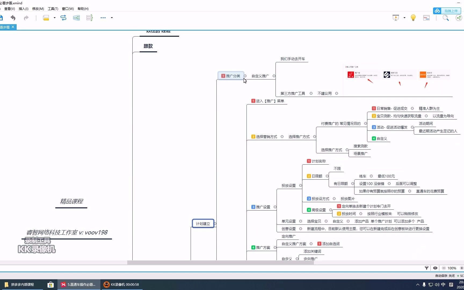The width and height of the screenshot is (464, 290).
Task: Click the undo arrow in toolbar
Action: pyautogui.click(x=13, y=18)
